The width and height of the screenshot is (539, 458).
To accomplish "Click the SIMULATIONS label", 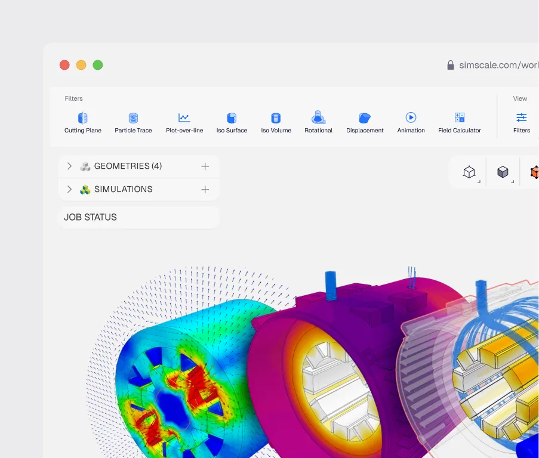I will [x=123, y=189].
